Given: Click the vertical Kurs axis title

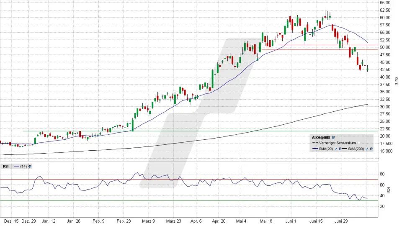Looking at the screenshot, I should point(397,81).
